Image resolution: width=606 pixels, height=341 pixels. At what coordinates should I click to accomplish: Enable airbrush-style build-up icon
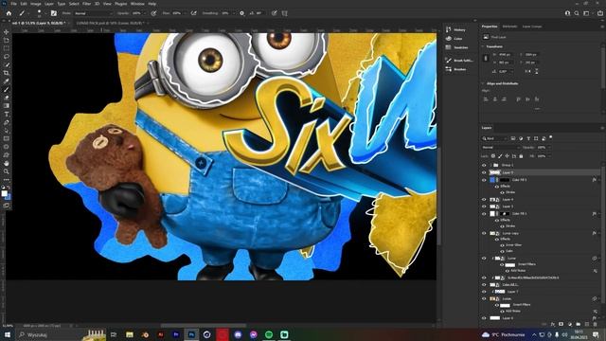tap(193, 13)
